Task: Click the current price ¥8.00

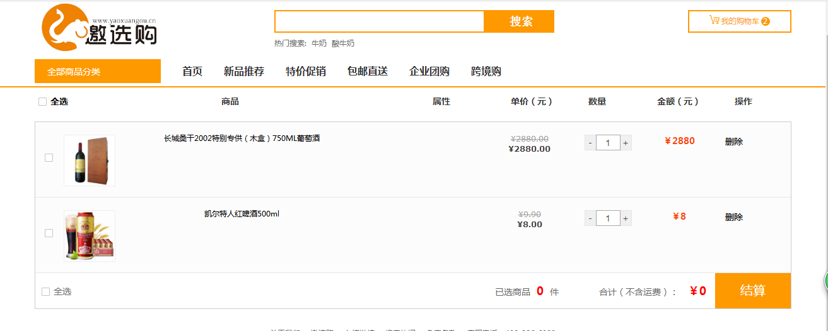Action: 530,224
